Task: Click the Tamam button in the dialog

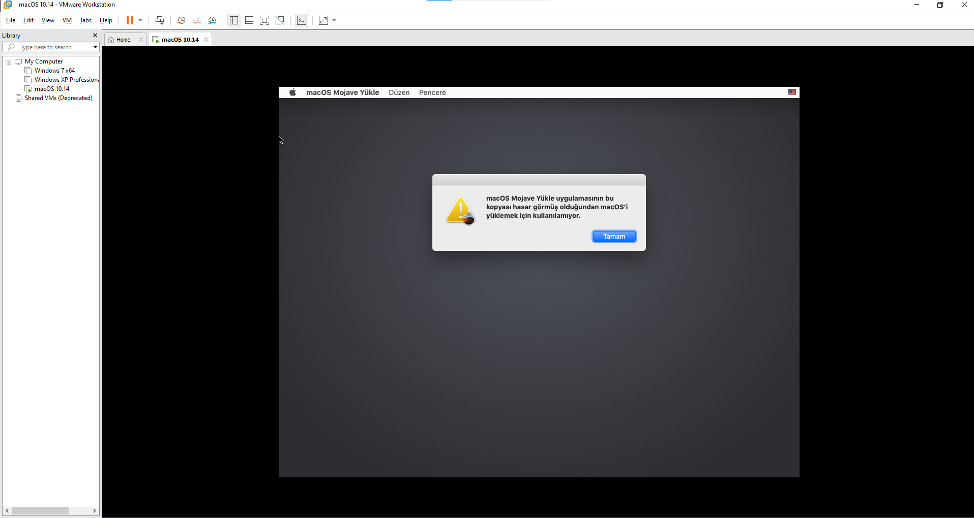Action: click(614, 237)
